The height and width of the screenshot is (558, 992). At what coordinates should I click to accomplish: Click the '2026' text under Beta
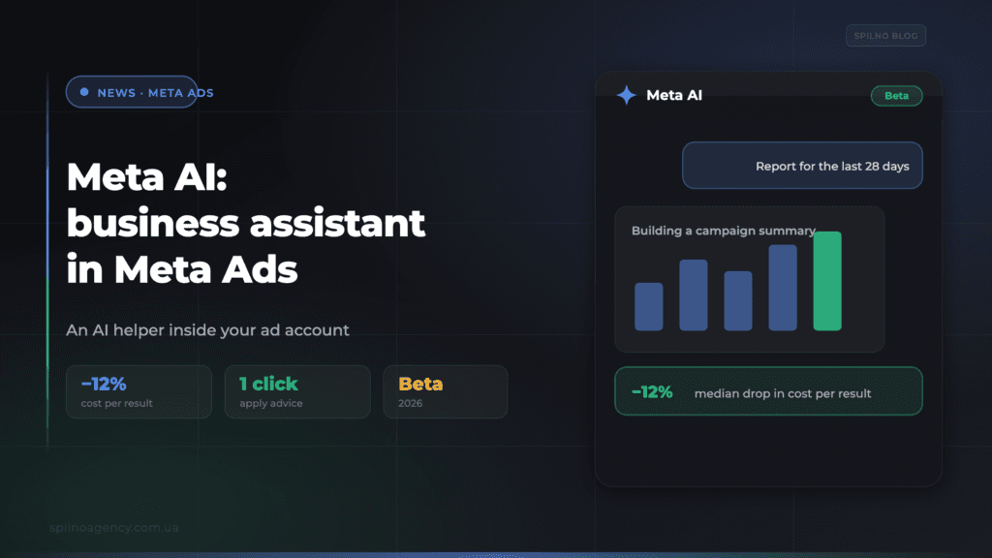[410, 403]
